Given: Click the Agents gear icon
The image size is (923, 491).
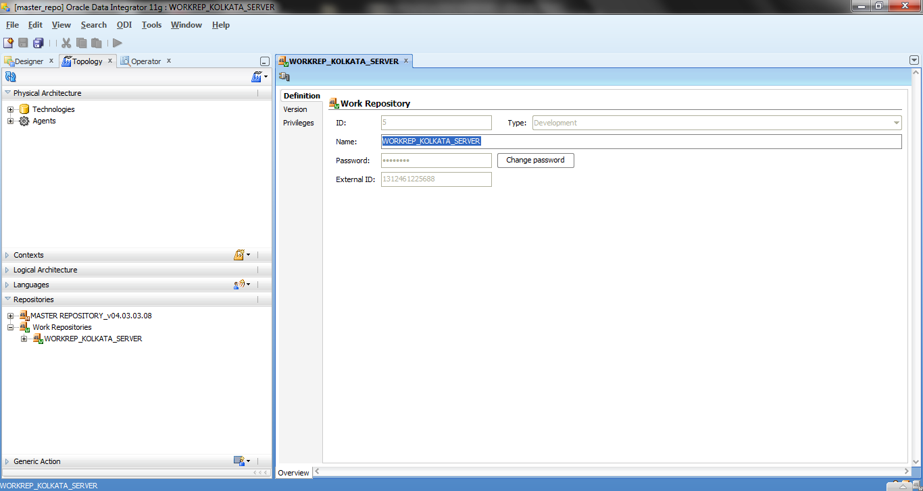Looking at the screenshot, I should point(24,121).
